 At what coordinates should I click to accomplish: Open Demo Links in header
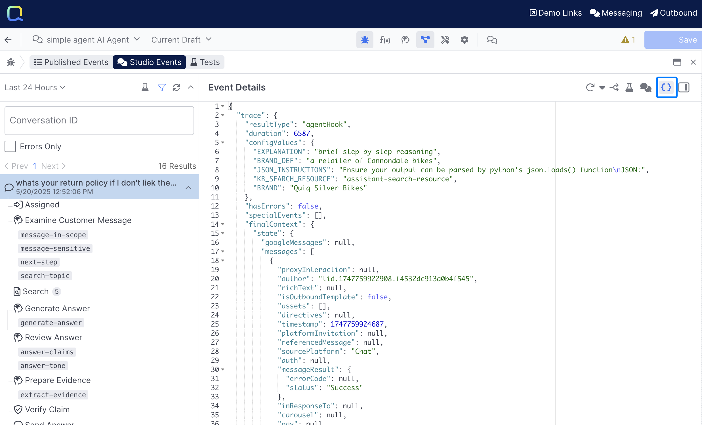click(x=555, y=13)
